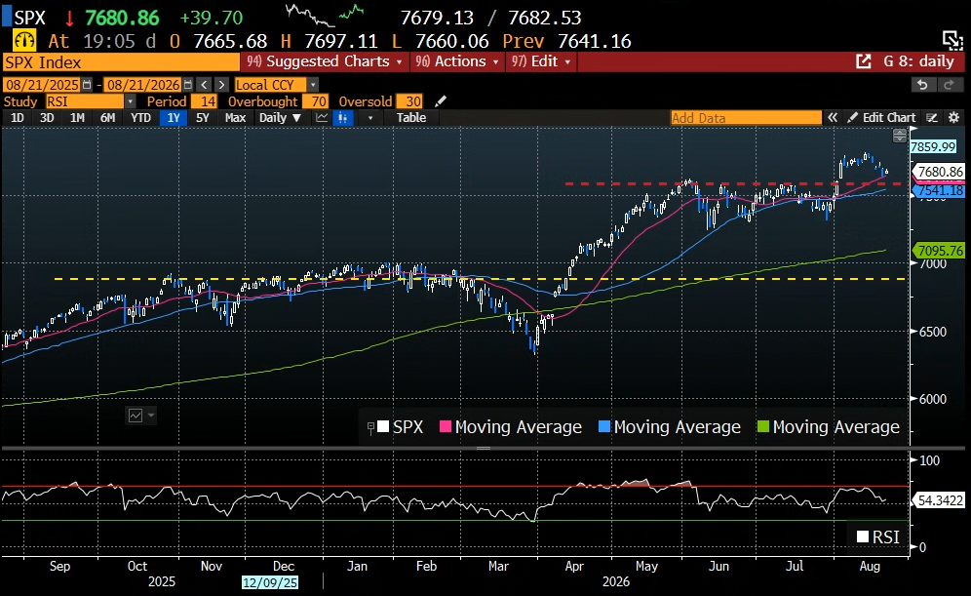Click the redo arrow icon
The image size is (971, 596).
(x=949, y=85)
